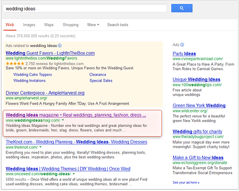This screenshot has height=191, width=239.
Task: Open the Unique Wedding Ideas sidebar ad
Action: (x=196, y=79)
